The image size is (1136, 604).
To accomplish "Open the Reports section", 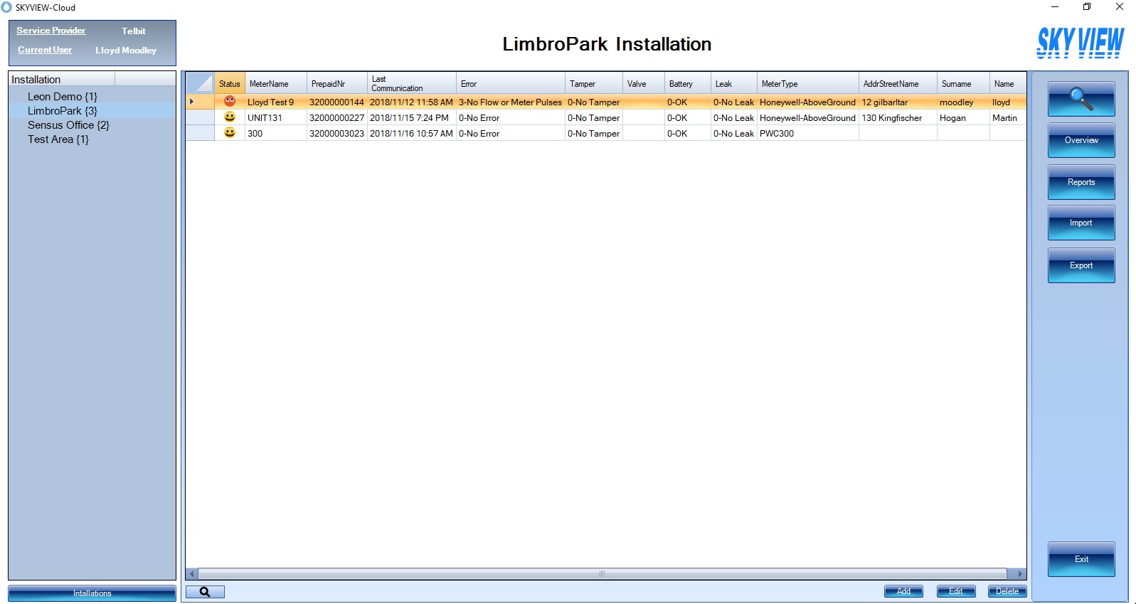I will (1081, 183).
